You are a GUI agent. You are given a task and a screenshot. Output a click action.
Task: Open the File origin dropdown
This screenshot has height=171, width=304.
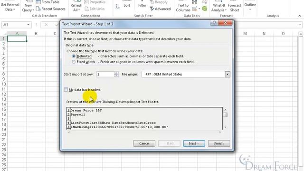[228, 74]
